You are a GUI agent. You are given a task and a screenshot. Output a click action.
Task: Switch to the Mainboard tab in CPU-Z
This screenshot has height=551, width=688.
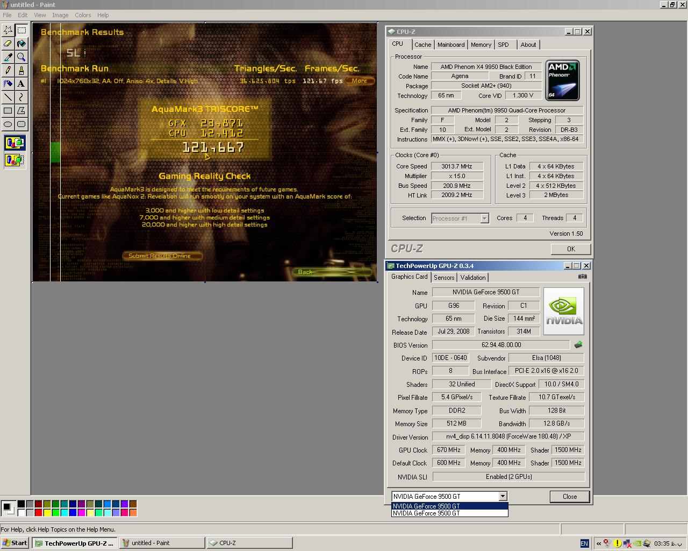[451, 45]
